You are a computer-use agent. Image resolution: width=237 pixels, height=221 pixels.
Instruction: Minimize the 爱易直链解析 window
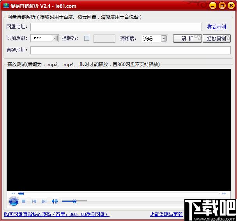213,6
